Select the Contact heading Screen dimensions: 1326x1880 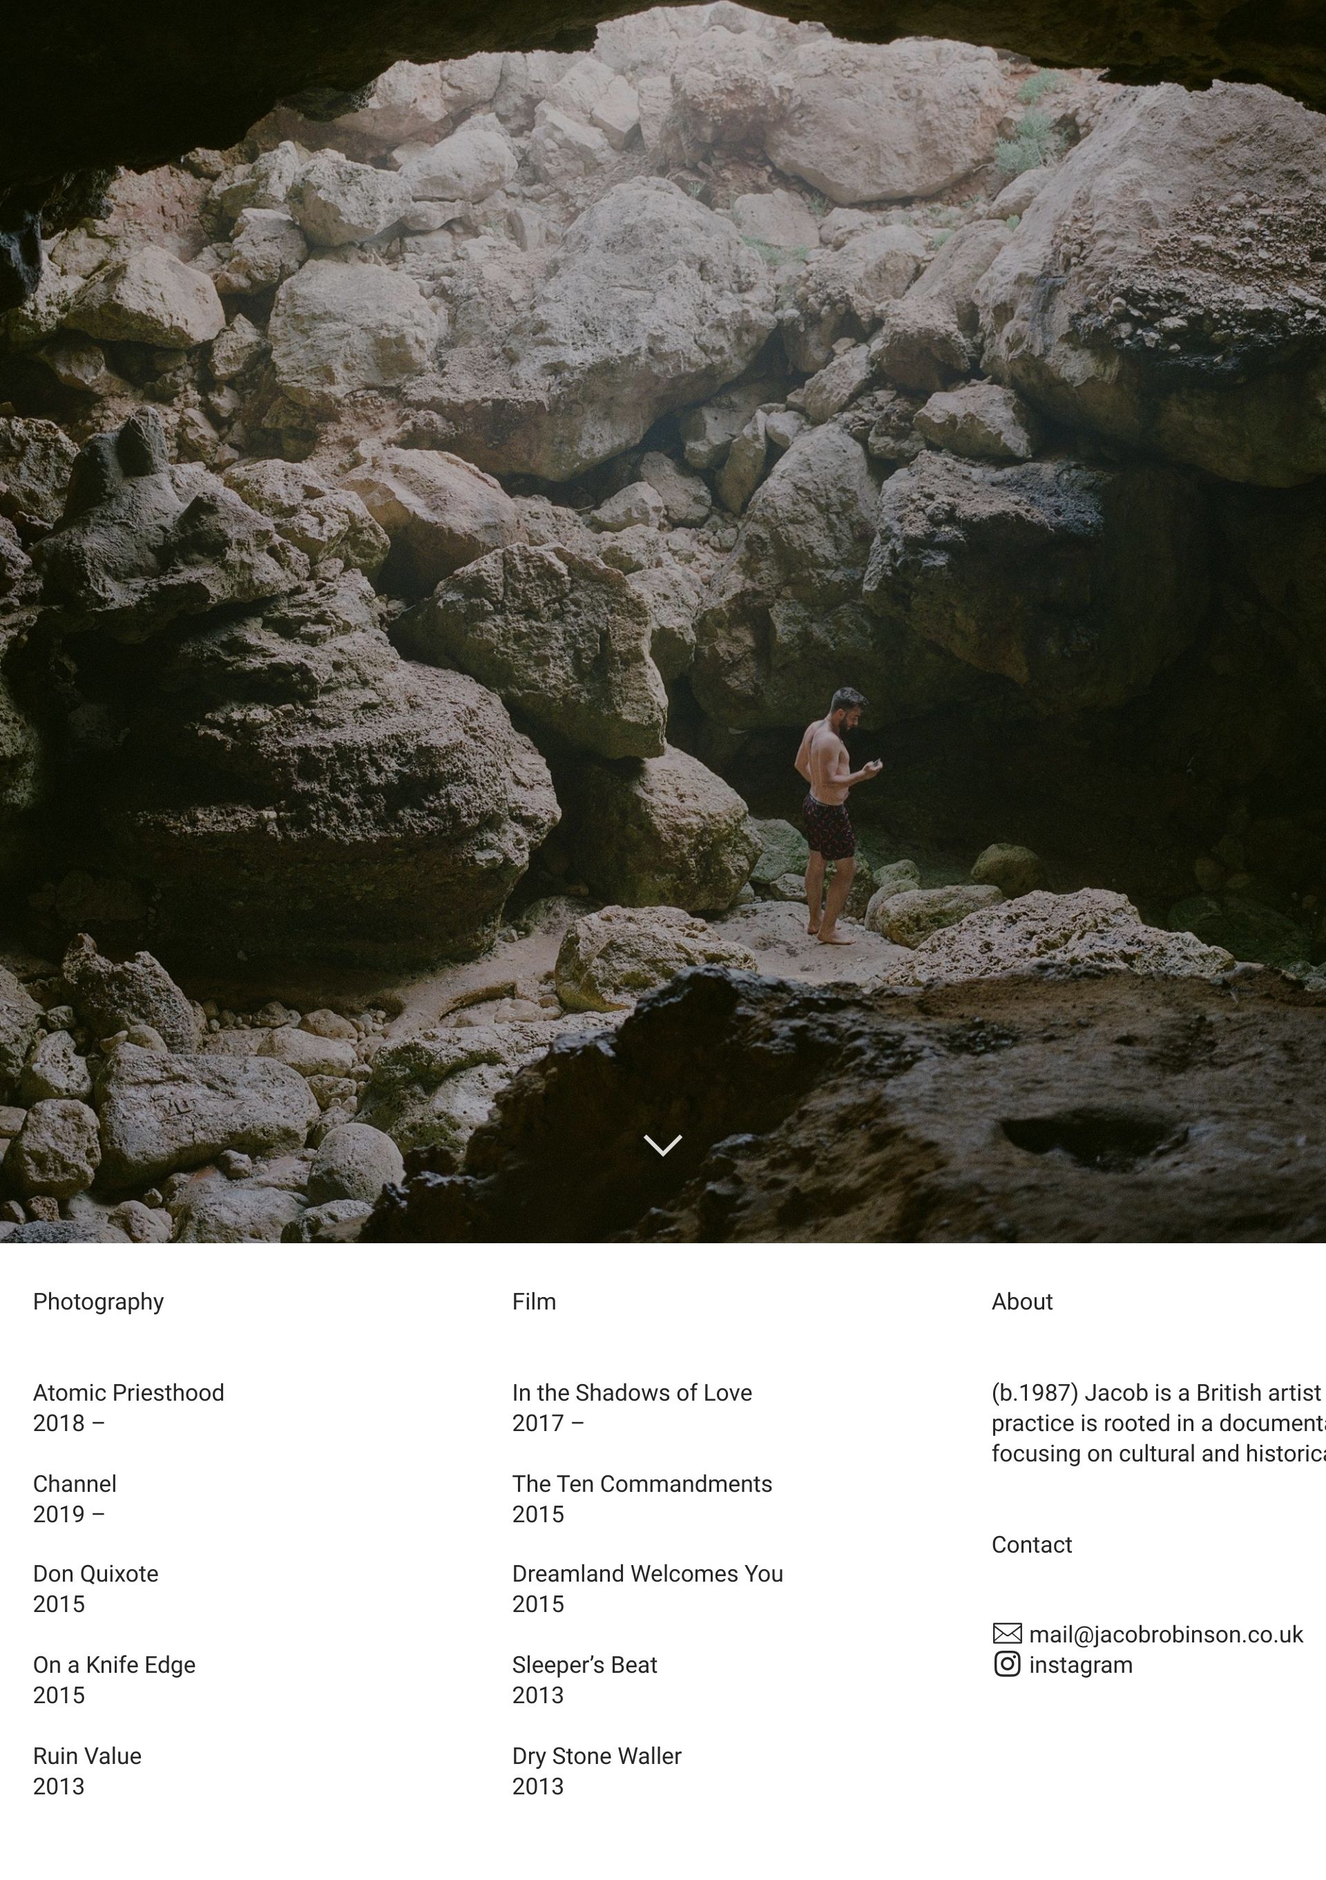pos(1031,1544)
